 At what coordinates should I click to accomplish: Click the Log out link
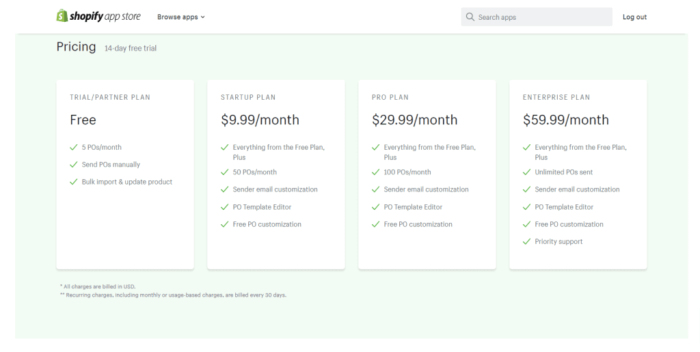click(x=634, y=17)
